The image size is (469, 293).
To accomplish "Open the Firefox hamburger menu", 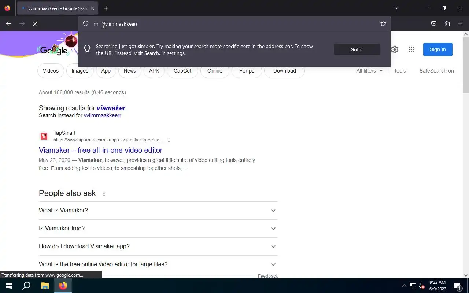I will (x=460, y=24).
